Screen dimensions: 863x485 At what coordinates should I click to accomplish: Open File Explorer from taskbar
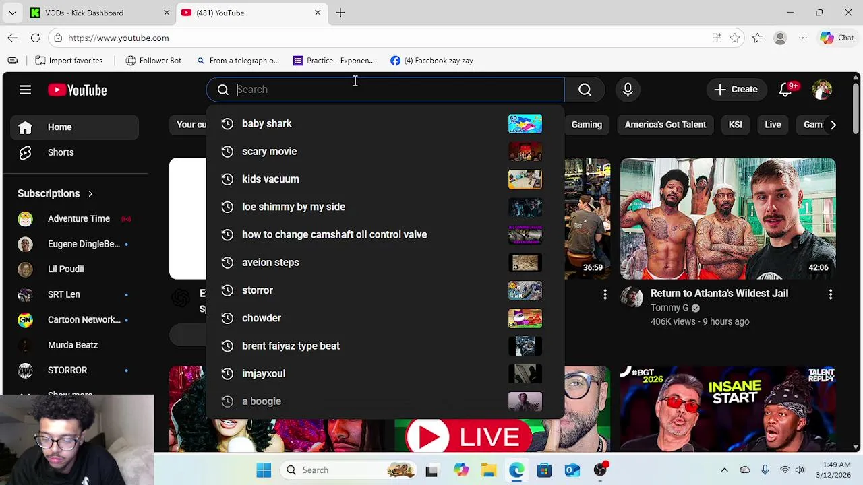click(x=488, y=470)
